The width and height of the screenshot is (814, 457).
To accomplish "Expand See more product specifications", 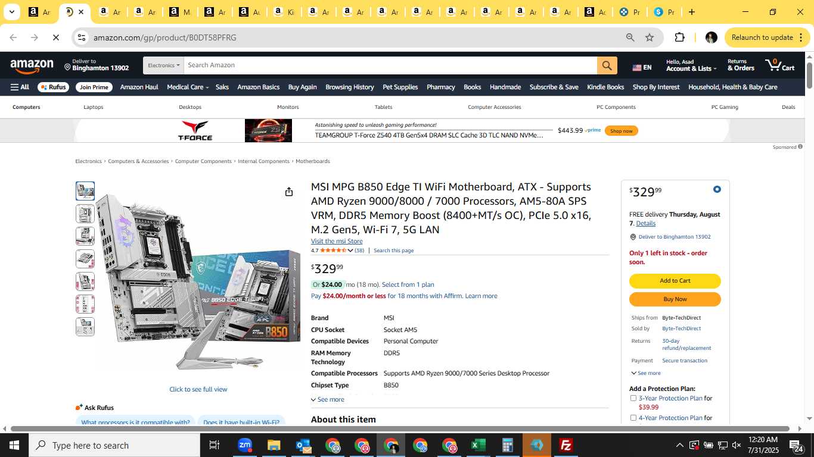I will tap(327, 399).
